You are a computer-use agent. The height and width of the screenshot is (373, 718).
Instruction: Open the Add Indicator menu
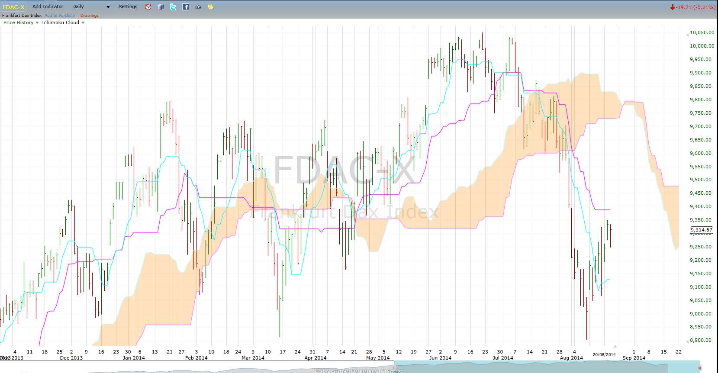coord(48,6)
